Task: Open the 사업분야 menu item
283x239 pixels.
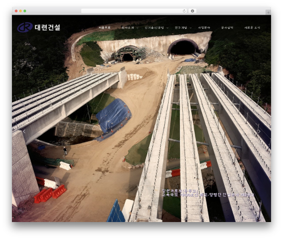Action: [204, 28]
